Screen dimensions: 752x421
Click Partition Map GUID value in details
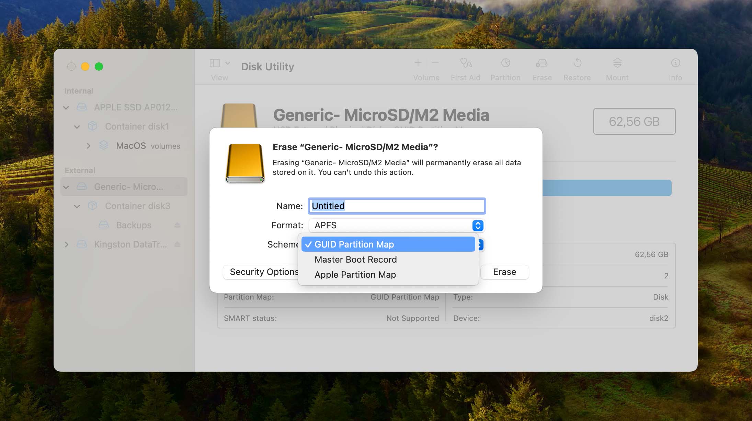[x=405, y=297]
